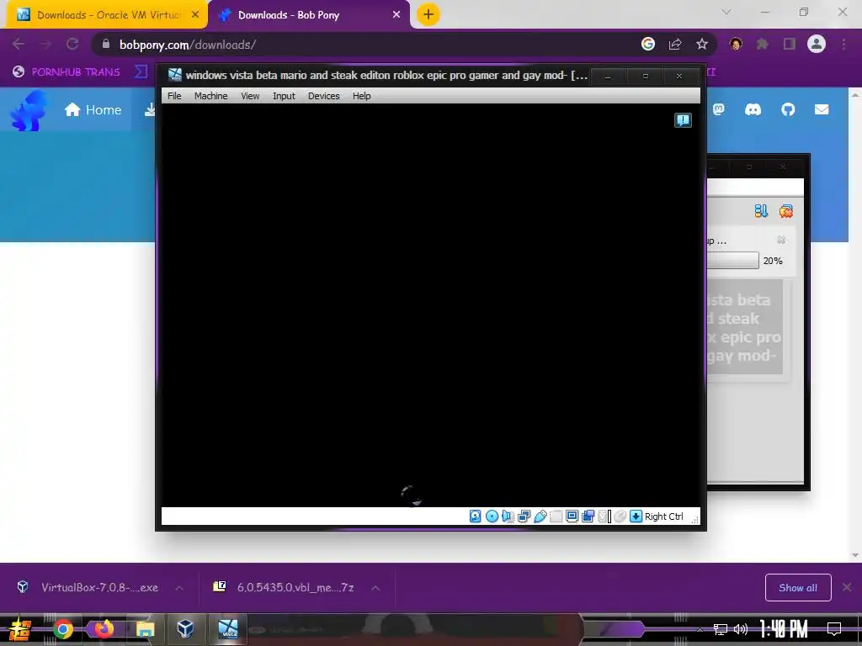Image resolution: width=862 pixels, height=646 pixels.
Task: Click the running Vista VM taskbar icon
Action: 227,629
